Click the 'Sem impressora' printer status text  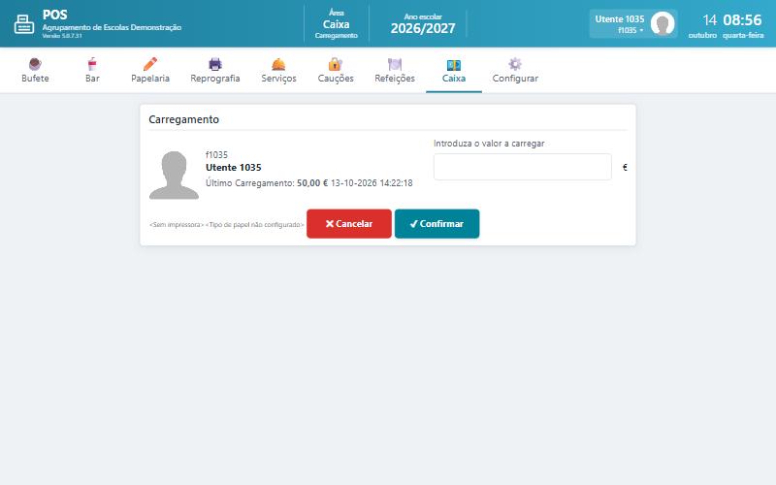point(177,225)
